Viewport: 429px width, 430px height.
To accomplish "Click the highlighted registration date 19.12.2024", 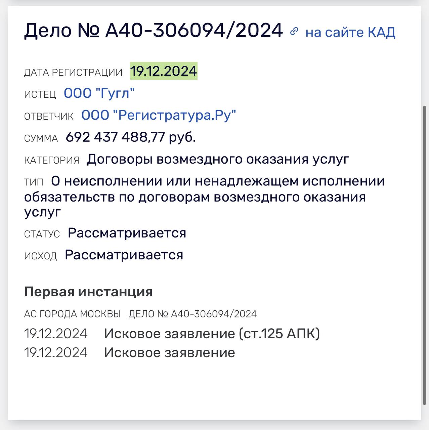I will pos(164,71).
